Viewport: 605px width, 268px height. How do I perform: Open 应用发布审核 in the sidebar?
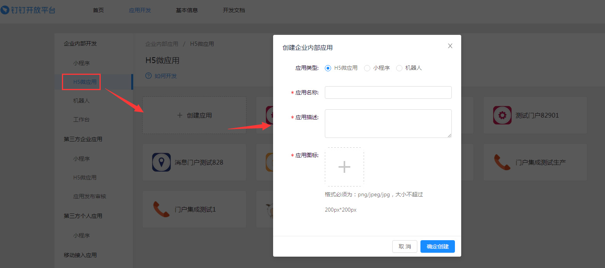click(90, 196)
